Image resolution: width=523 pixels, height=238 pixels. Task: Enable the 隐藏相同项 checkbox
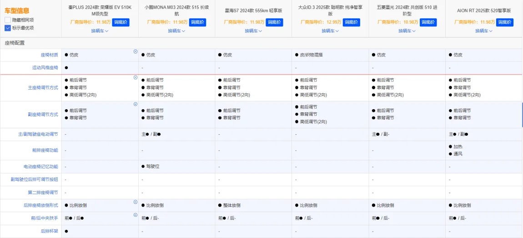(8, 20)
